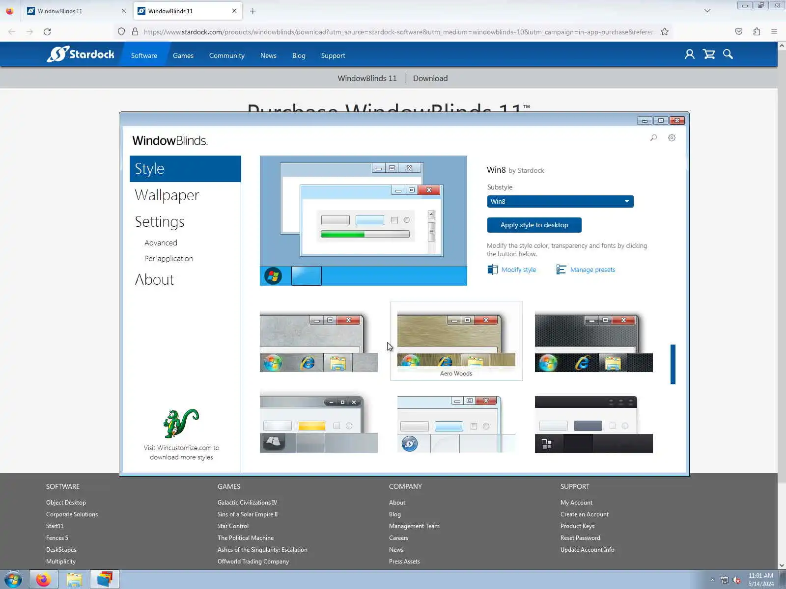Click the Manage presets icon
Screen dimensions: 786x589
pyautogui.click(x=561, y=269)
